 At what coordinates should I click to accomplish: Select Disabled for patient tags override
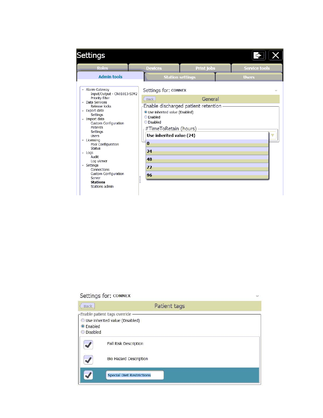pos(83,332)
